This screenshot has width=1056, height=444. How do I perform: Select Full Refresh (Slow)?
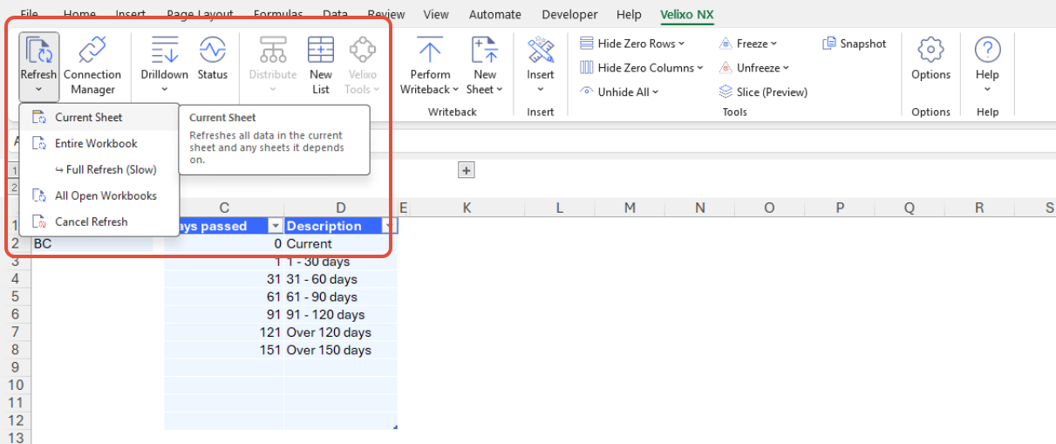[99, 169]
